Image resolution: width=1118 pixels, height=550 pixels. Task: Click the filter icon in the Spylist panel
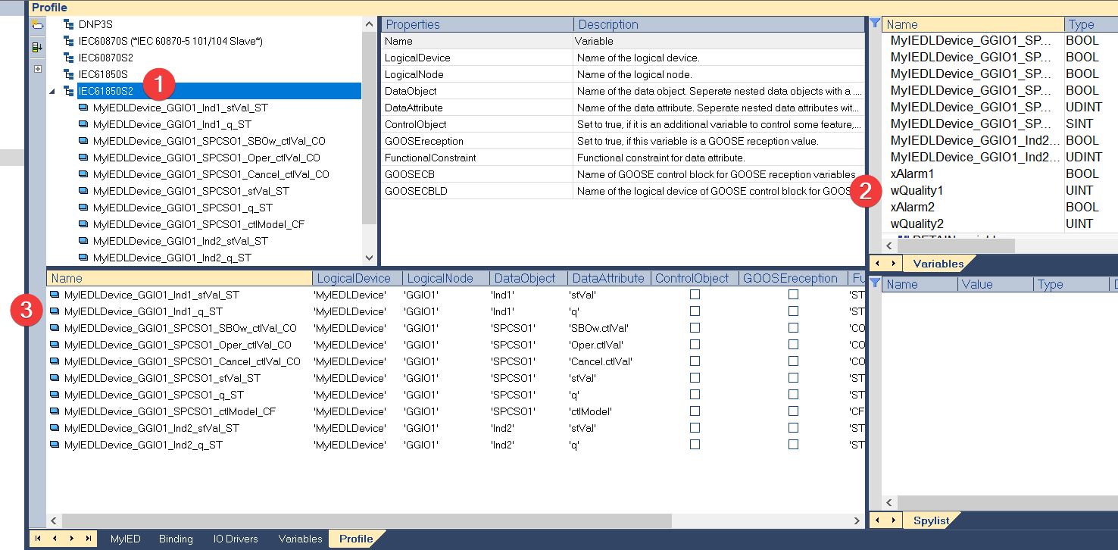coord(875,283)
